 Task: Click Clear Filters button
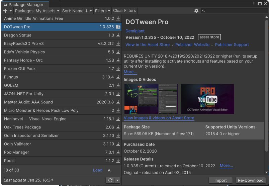[x=124, y=11]
